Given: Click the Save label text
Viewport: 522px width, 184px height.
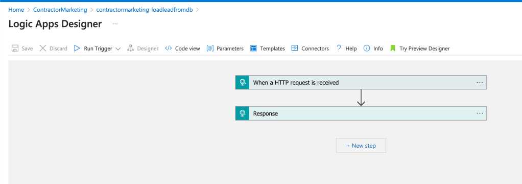Looking at the screenshot, I should click(27, 49).
